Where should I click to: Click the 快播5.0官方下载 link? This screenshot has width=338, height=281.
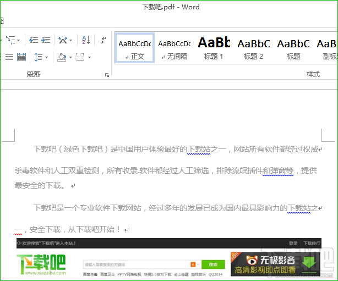pos(157,274)
